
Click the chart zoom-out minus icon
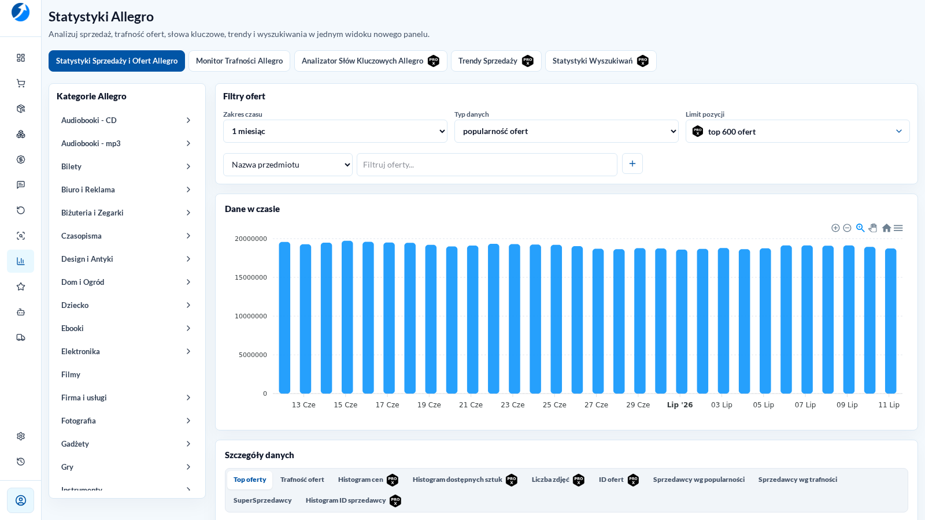[x=847, y=228]
